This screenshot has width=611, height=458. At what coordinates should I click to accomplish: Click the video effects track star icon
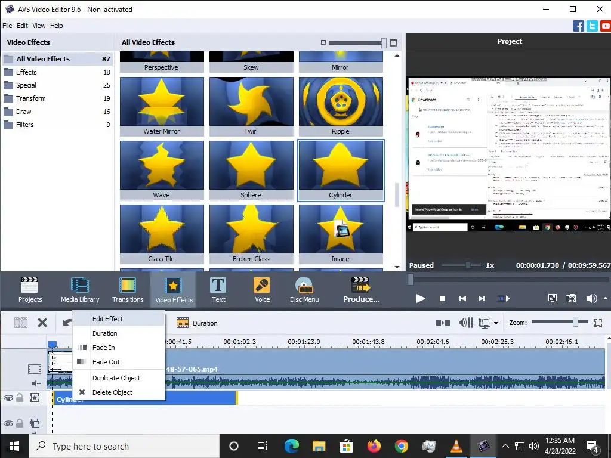35,398
